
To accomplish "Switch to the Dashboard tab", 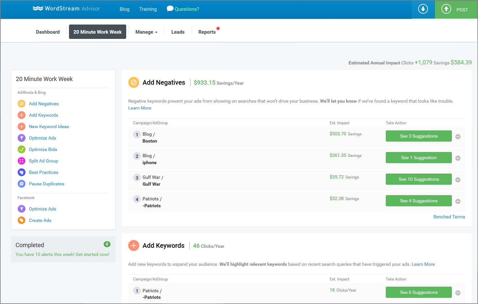I will (48, 32).
